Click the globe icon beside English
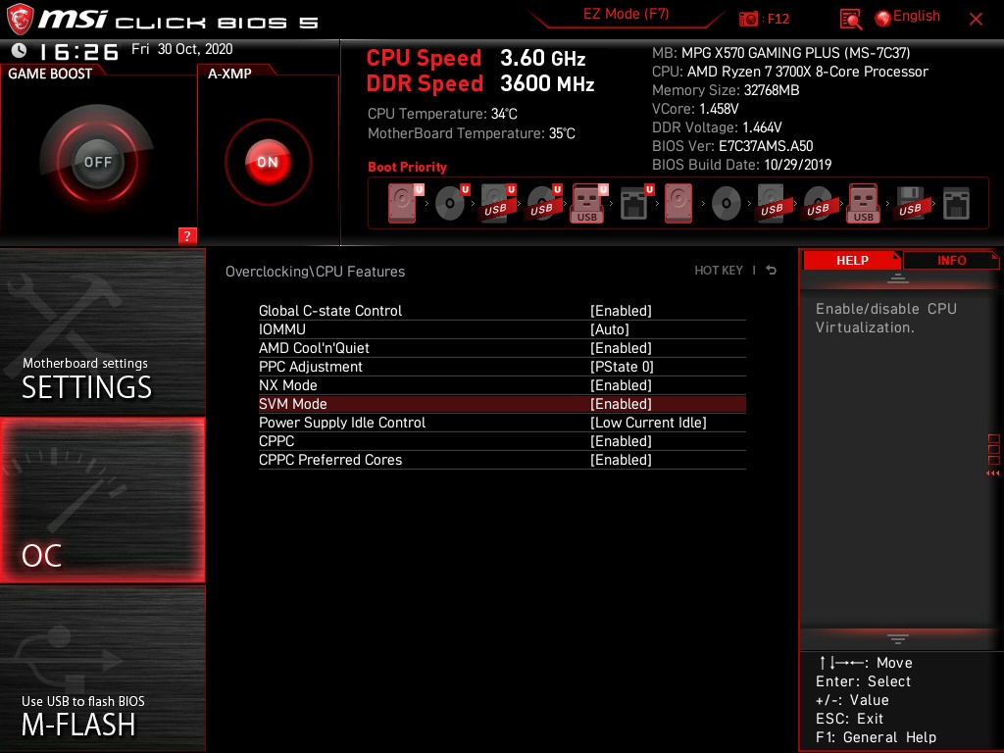1004x753 pixels. [x=883, y=18]
